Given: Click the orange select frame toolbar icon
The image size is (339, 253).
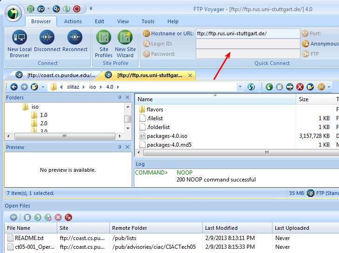Looking at the screenshot, I should [321, 87].
